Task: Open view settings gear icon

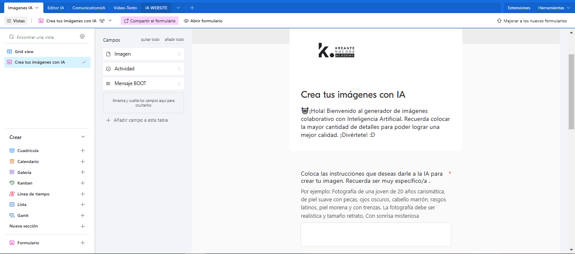Action: pyautogui.click(x=83, y=37)
